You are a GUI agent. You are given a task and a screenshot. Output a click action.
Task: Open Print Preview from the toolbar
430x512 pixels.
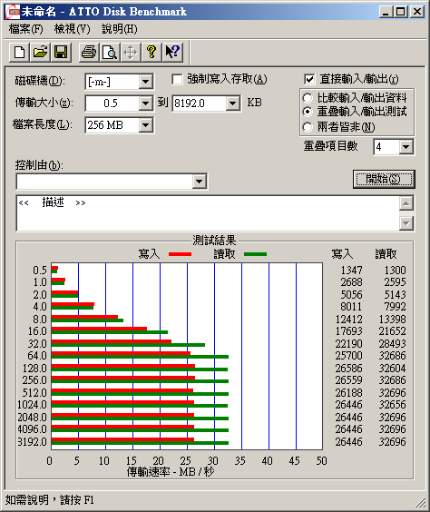click(x=110, y=52)
